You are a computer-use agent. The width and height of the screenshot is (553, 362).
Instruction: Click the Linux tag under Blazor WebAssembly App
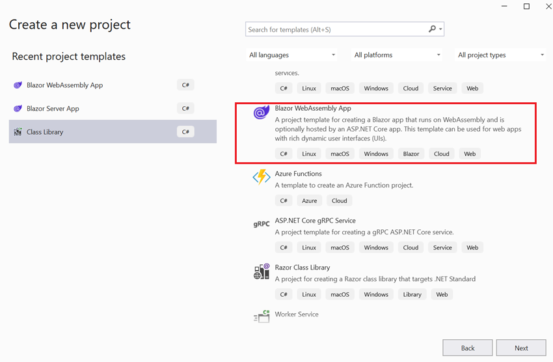click(309, 154)
